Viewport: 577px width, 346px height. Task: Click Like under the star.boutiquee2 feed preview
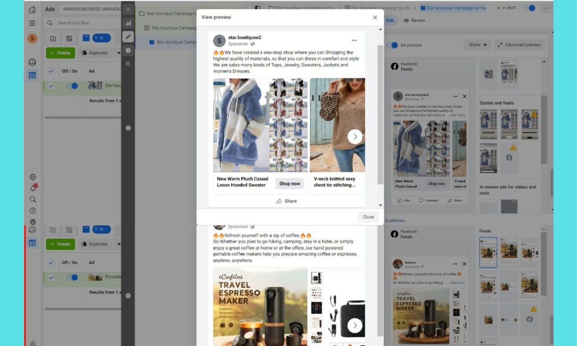pos(404,200)
